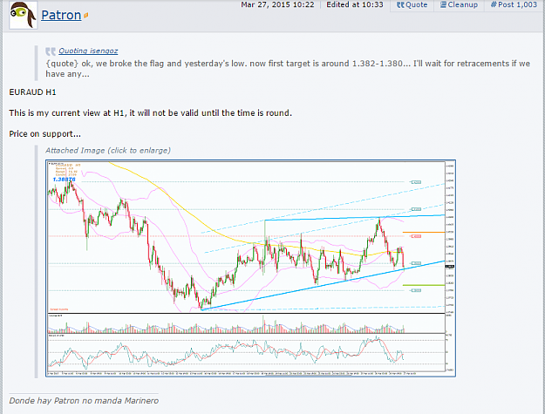Click the 'EURAUD H1' text line
This screenshot has width=545, height=414.
[32, 92]
